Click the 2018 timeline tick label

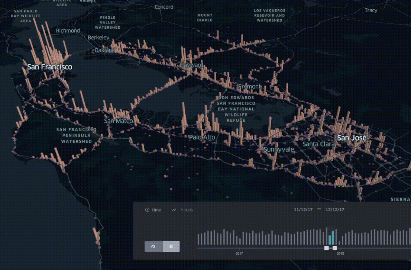[x=340, y=254]
